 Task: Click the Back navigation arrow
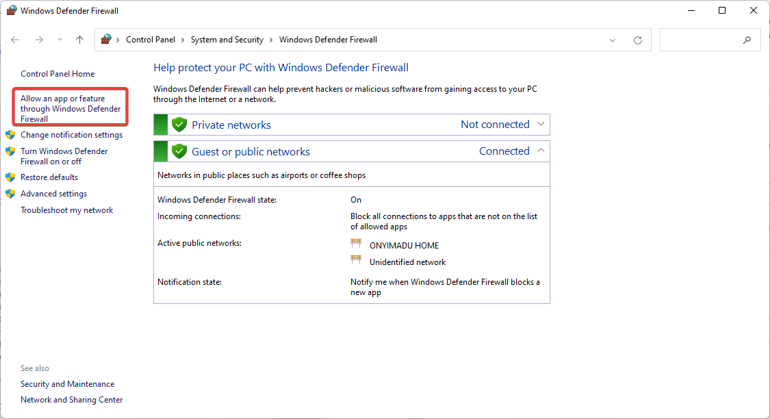click(15, 40)
